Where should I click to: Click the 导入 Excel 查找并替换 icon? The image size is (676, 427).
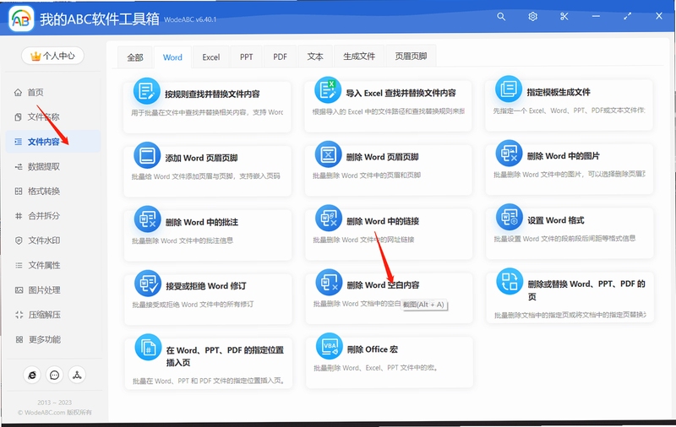click(328, 90)
